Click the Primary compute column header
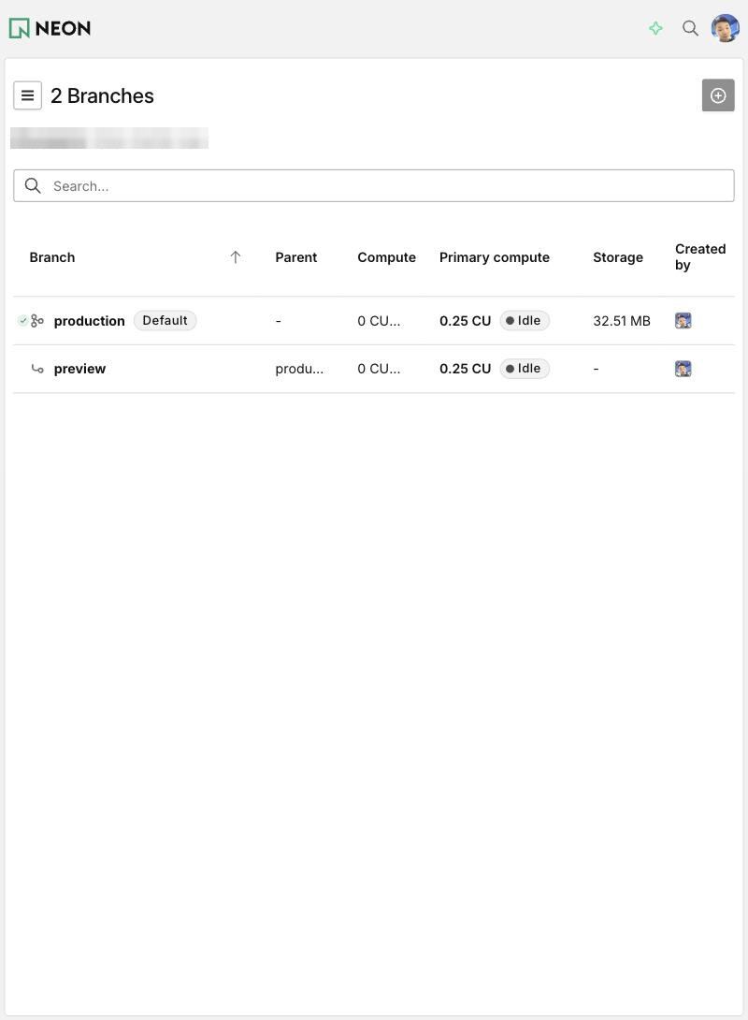The height and width of the screenshot is (1020, 748). 495,257
